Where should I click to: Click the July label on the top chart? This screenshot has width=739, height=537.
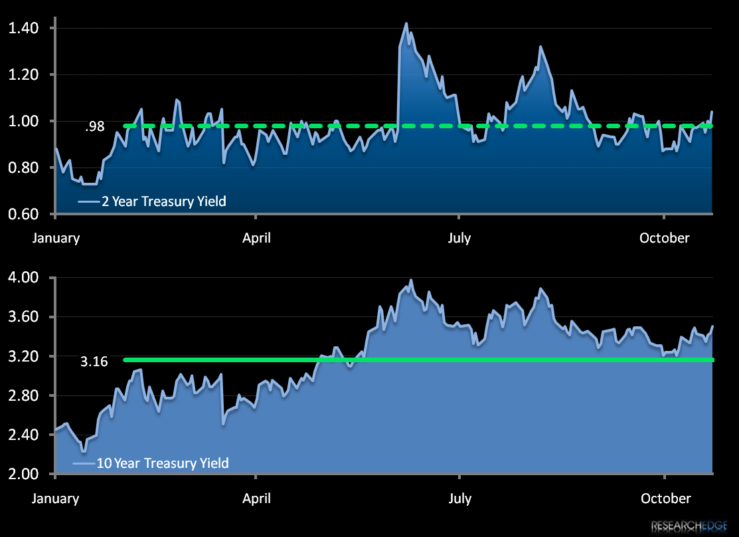(x=459, y=237)
